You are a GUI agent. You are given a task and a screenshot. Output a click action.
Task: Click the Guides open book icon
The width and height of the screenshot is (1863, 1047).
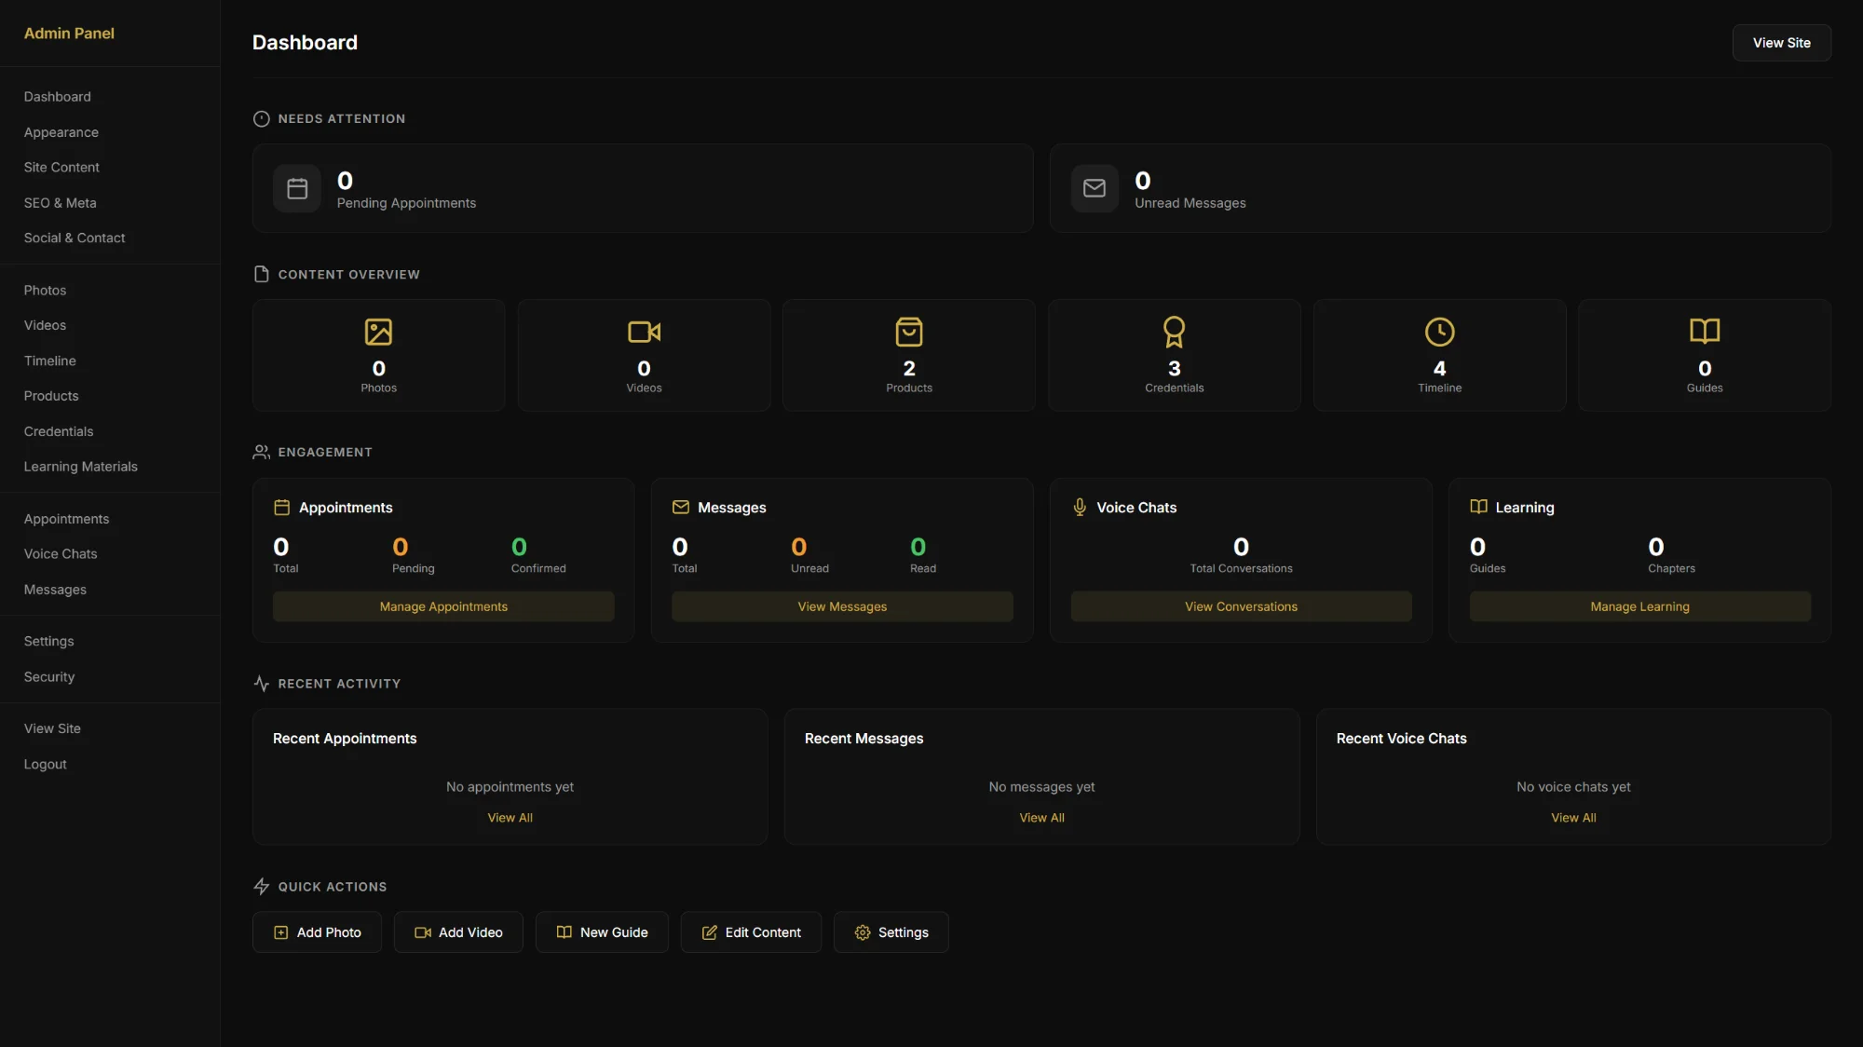1704,332
